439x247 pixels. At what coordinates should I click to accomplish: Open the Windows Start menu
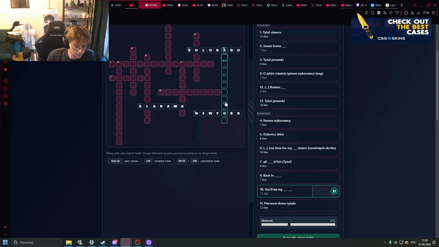(5, 242)
